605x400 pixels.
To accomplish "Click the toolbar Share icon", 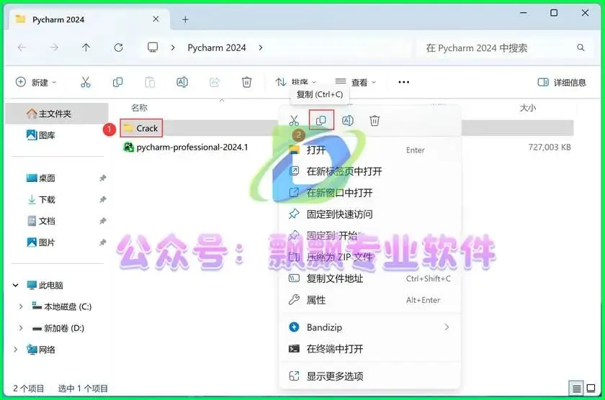I will (x=215, y=82).
